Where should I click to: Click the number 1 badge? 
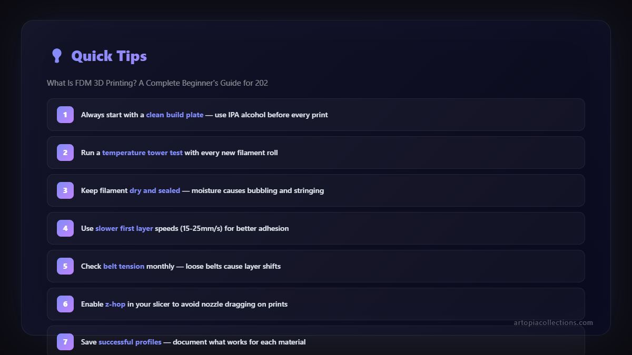click(65, 115)
